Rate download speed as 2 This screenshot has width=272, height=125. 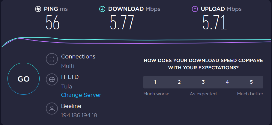[x=179, y=82]
